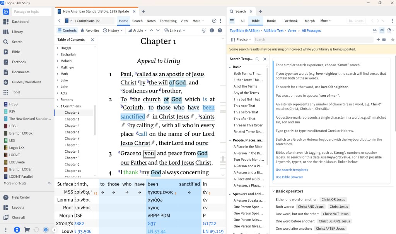Open the Link set dropdown
396x234 pixels.
(x=175, y=30)
